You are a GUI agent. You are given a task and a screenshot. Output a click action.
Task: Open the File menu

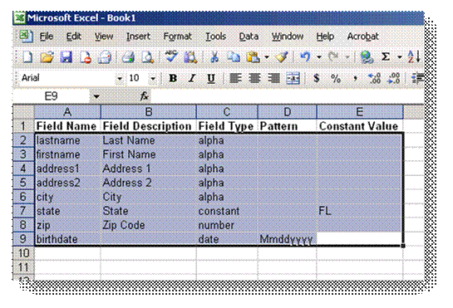point(47,37)
